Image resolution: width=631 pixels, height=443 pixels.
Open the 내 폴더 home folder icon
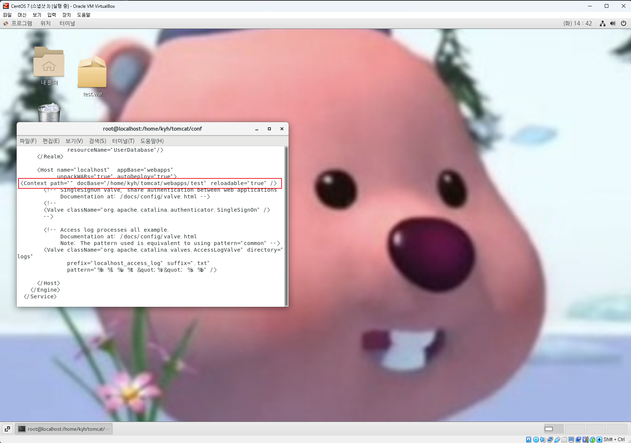(x=49, y=66)
